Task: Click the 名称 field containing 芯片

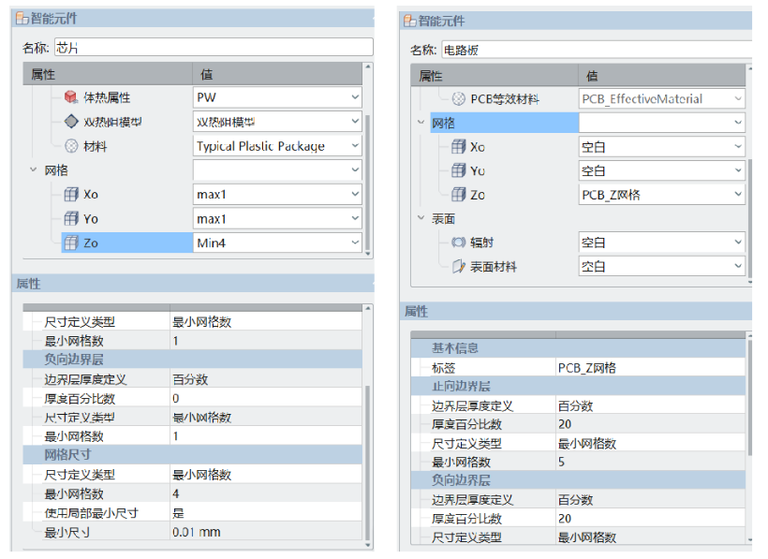Action: (214, 47)
